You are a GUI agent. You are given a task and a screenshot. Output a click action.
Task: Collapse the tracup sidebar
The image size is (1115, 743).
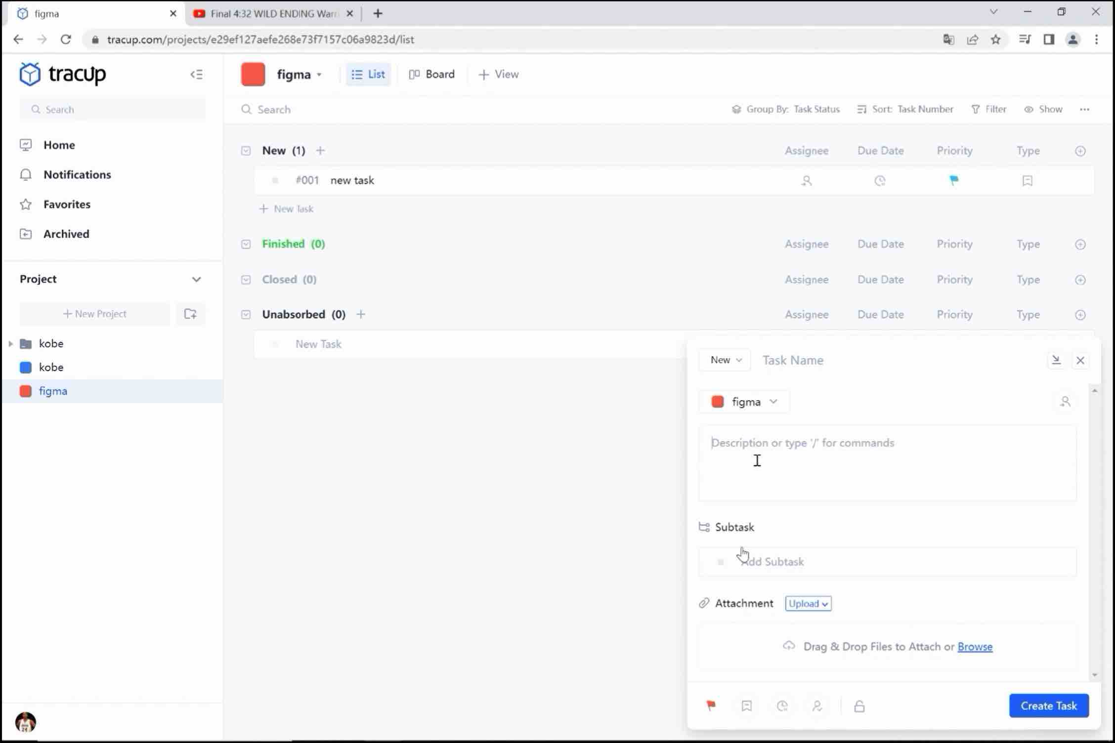pos(196,75)
